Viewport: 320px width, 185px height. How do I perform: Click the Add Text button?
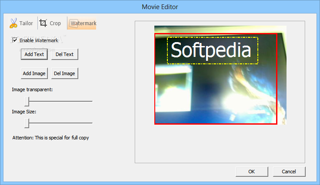pos(34,54)
